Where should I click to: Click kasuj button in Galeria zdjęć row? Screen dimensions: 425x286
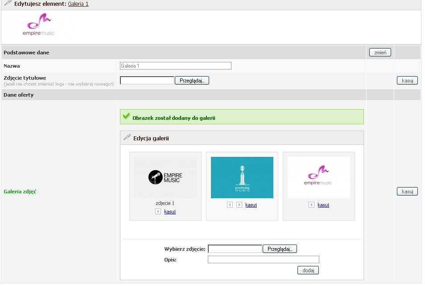[x=407, y=192]
